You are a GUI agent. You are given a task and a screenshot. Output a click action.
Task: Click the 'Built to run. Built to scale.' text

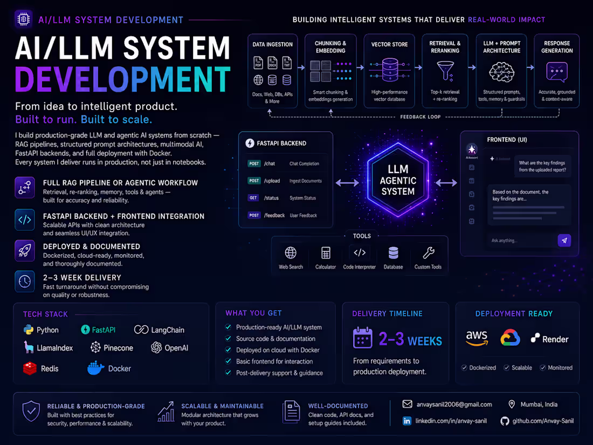pyautogui.click(x=84, y=120)
